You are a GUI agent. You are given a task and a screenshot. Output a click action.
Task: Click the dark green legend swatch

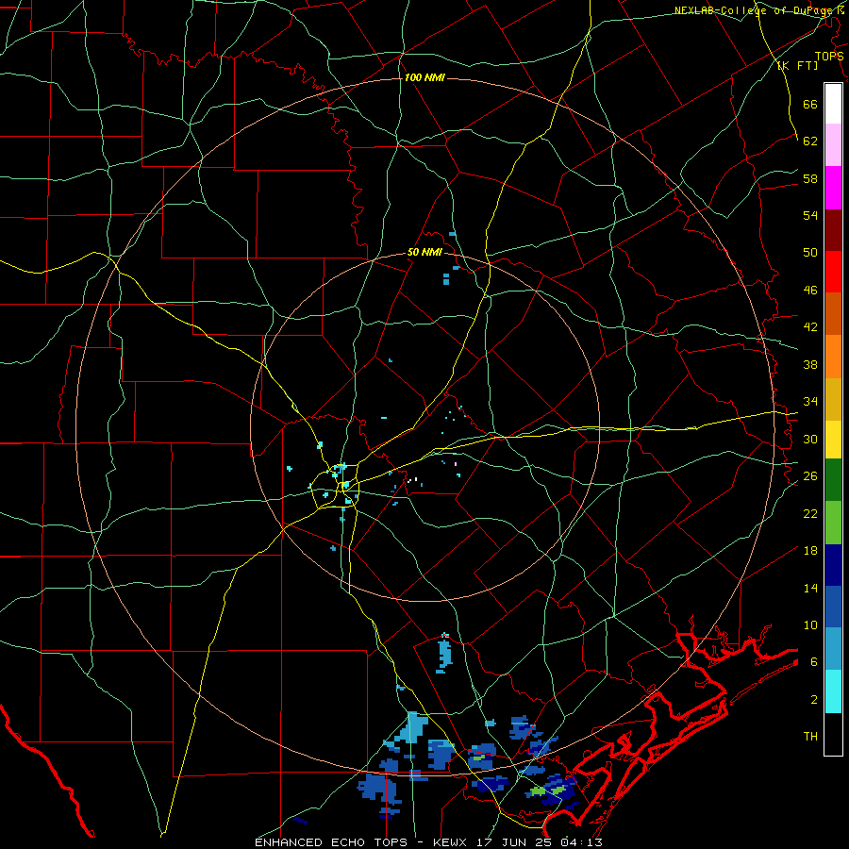pyautogui.click(x=833, y=480)
